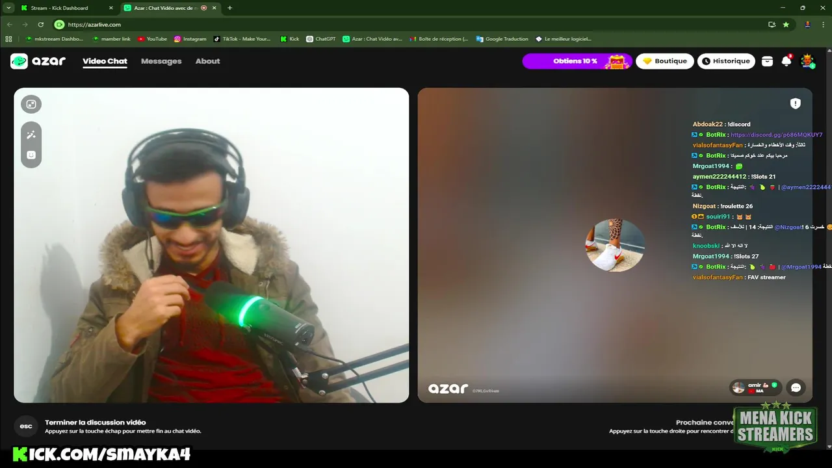
Task: Open mamber link bookmark
Action: (x=111, y=39)
